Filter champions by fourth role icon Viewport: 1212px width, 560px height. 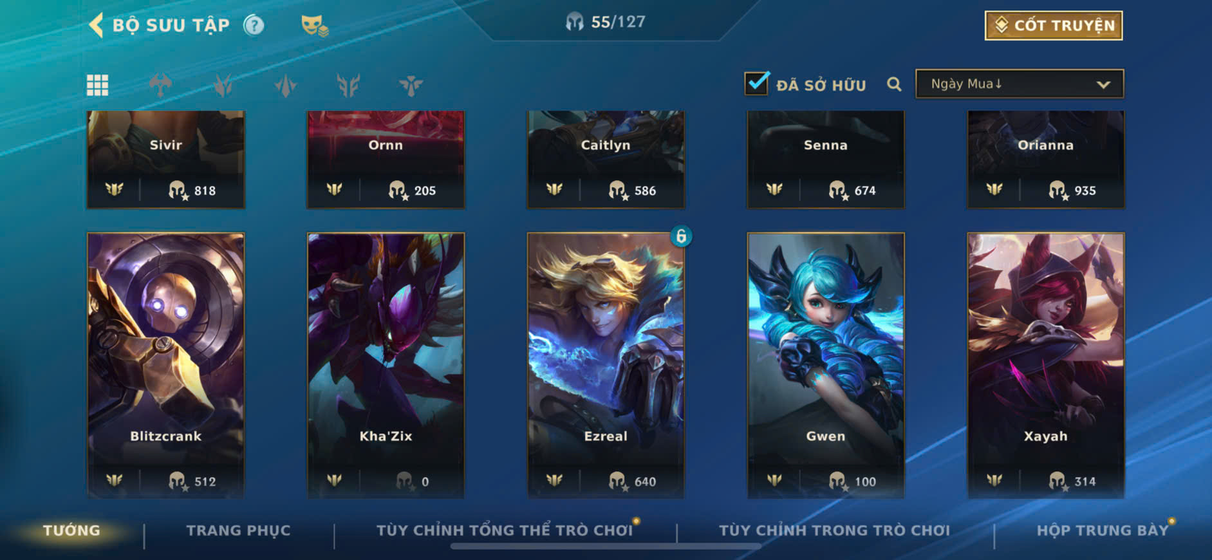tap(348, 85)
